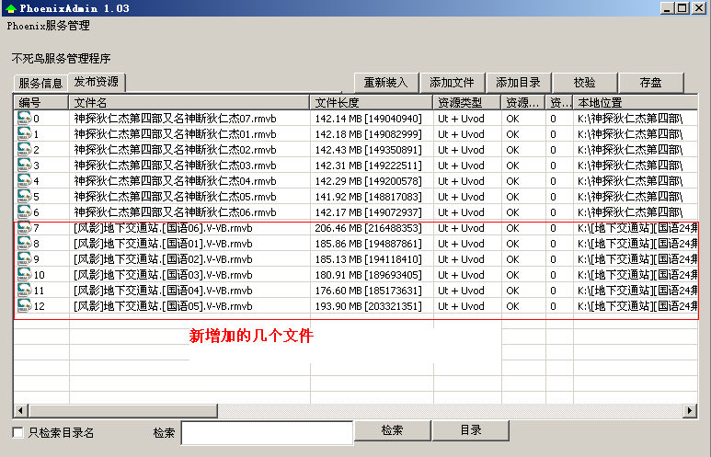Screen dimensions: 711x457
Task: Click size cell 176.60 MB [185173631]
Action: pyautogui.click(x=368, y=291)
